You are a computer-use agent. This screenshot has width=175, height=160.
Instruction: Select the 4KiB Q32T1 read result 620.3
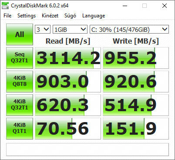(x=68, y=105)
